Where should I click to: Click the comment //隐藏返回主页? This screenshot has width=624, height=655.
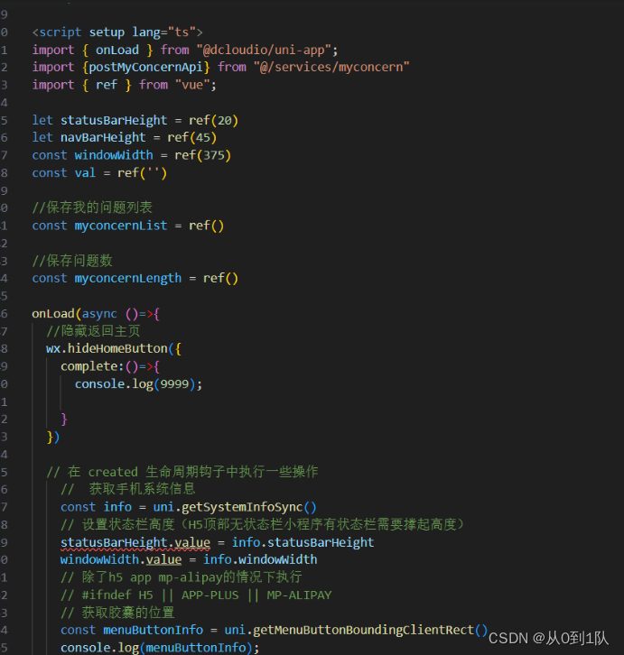pyautogui.click(x=93, y=331)
